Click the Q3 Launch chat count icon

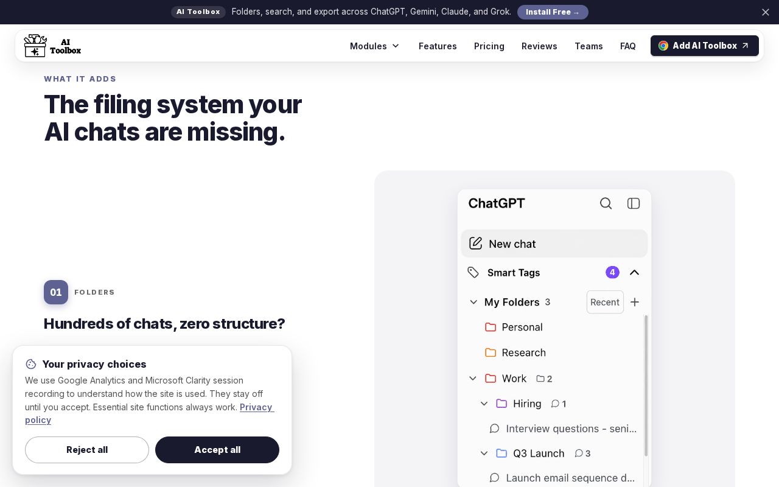(x=579, y=454)
